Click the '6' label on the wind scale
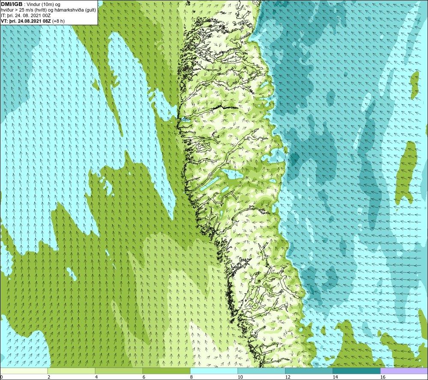The image size is (428, 380). [144, 377]
